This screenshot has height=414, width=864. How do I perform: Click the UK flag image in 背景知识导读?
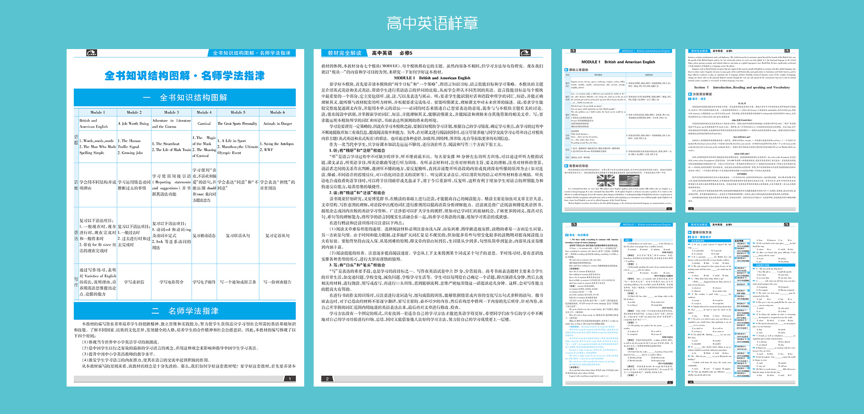(606, 180)
